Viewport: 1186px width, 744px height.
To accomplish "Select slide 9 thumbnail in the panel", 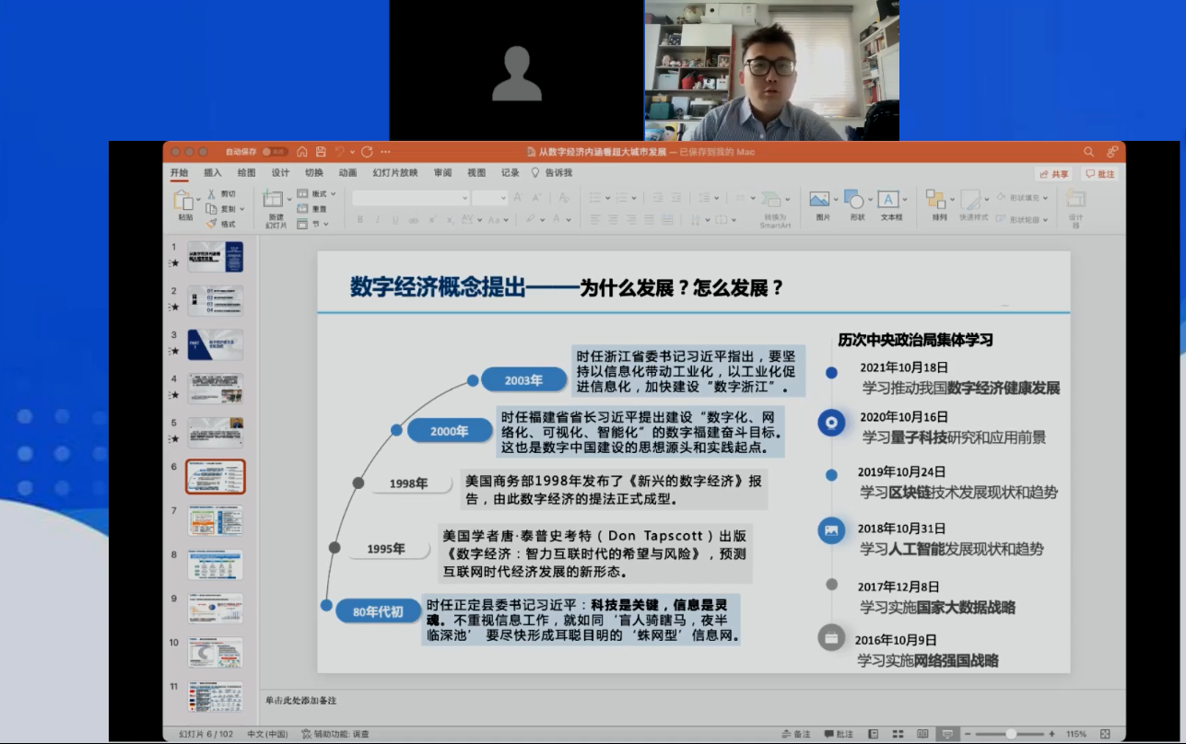I will click(x=216, y=608).
